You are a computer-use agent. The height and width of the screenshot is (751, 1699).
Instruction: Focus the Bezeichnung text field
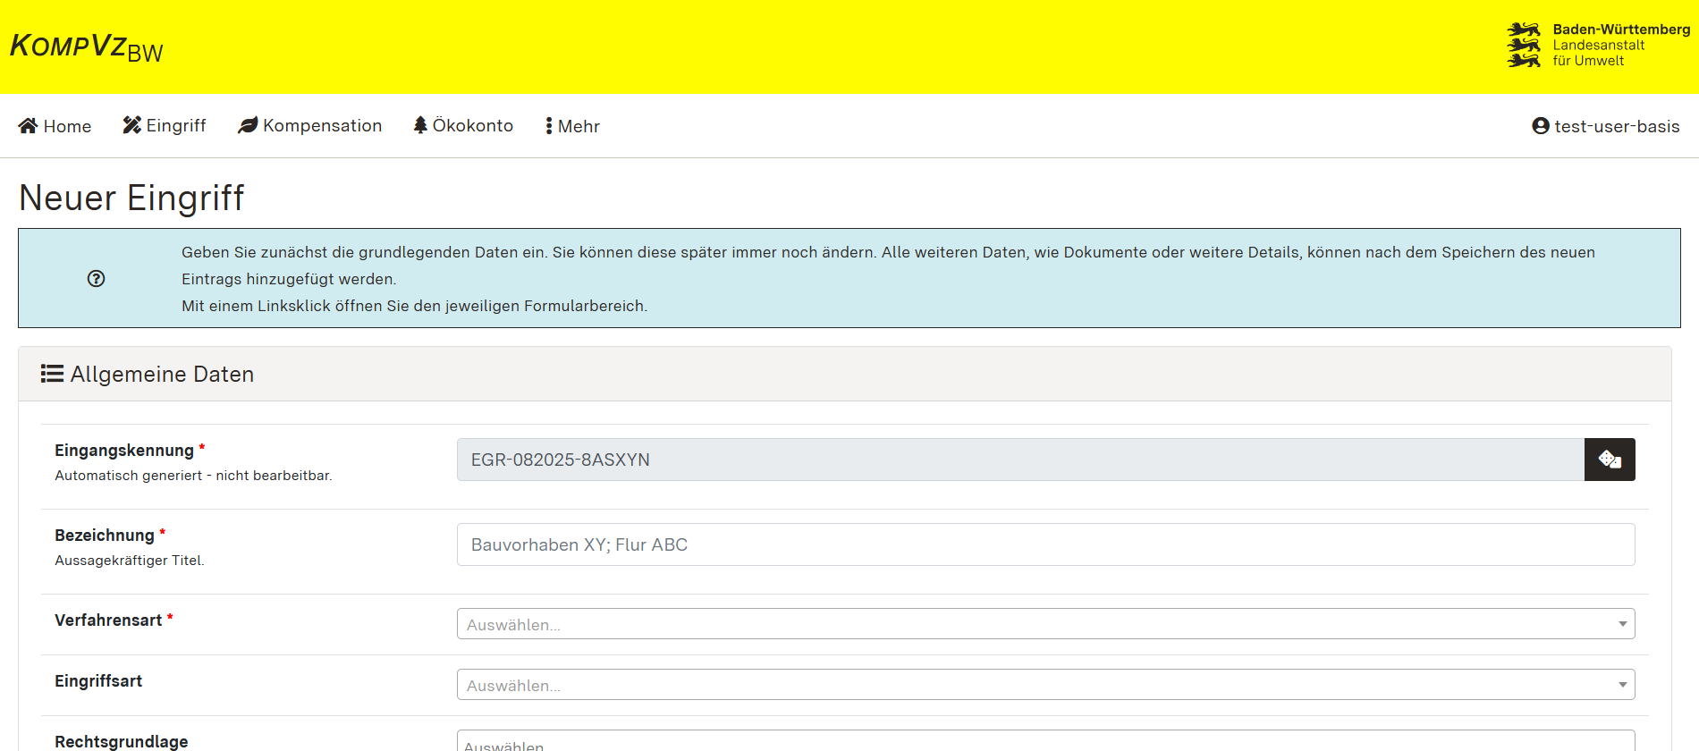pyautogui.click(x=1045, y=544)
